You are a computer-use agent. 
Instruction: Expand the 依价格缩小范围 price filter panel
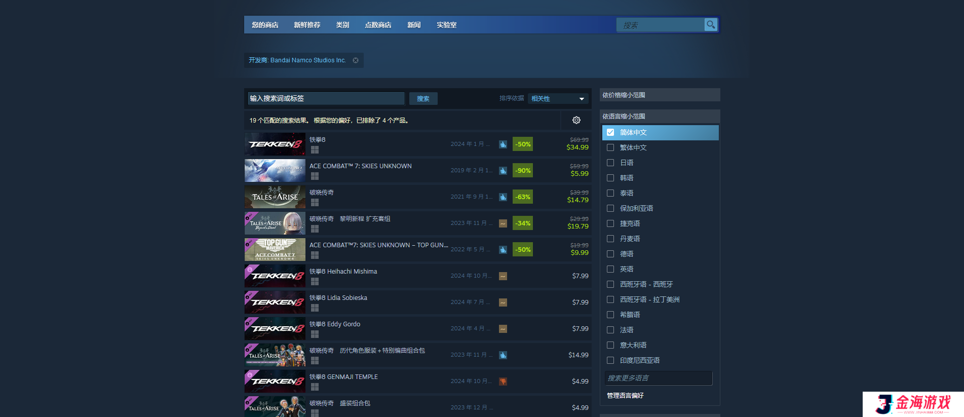click(659, 95)
